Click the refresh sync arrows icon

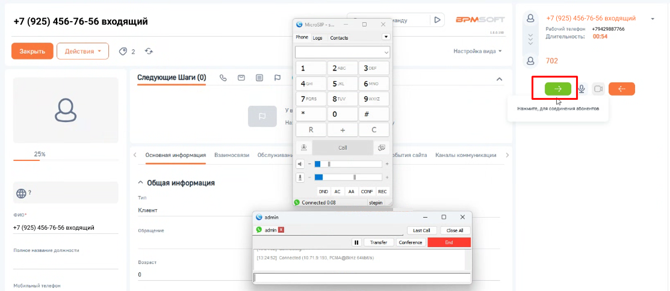pos(149,52)
